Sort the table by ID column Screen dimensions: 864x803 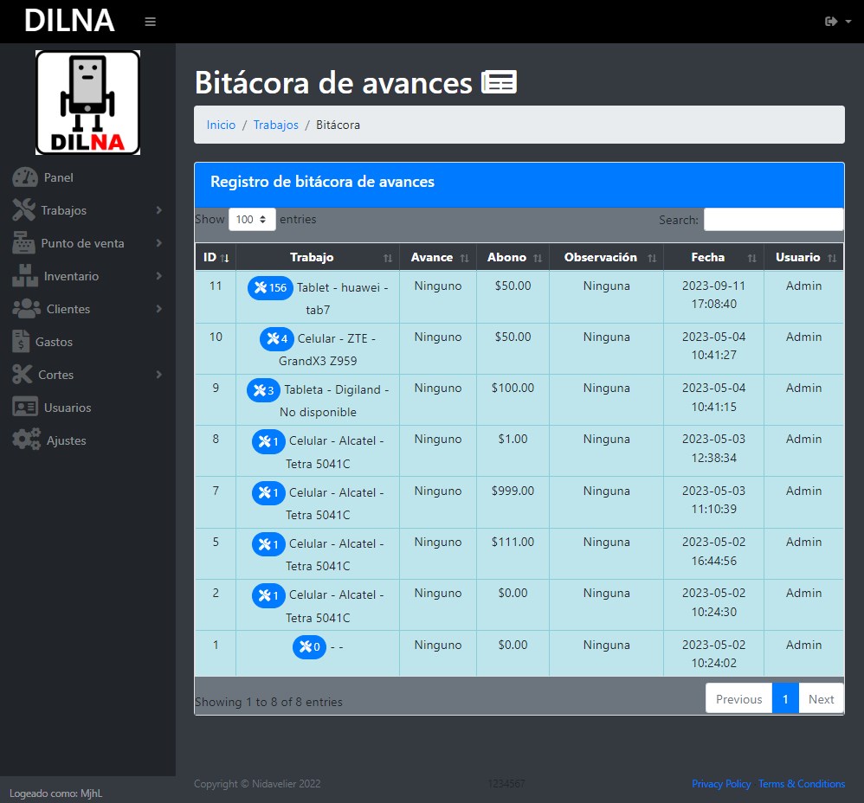215,258
